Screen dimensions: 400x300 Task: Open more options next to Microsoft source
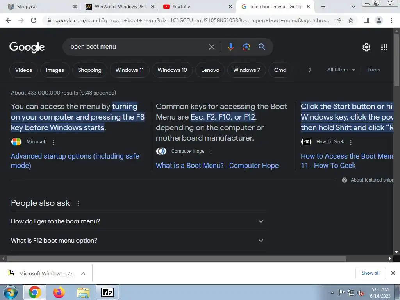coord(53,142)
